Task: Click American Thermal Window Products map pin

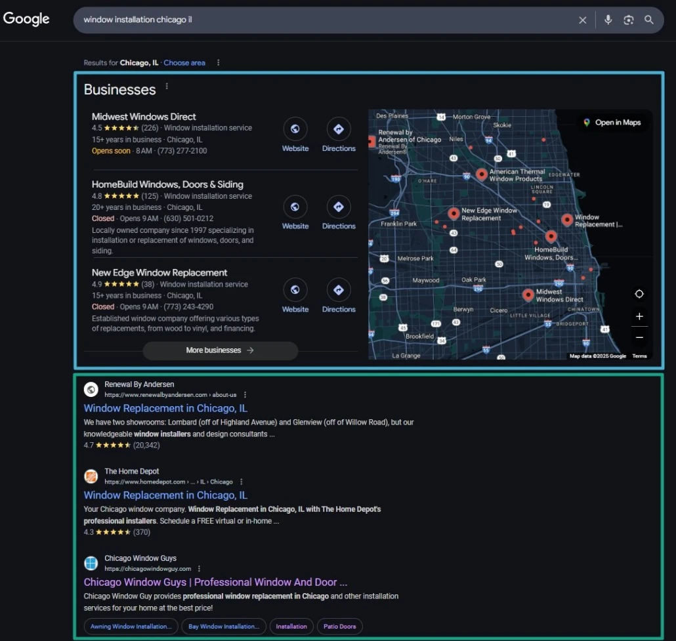Action: click(x=482, y=174)
